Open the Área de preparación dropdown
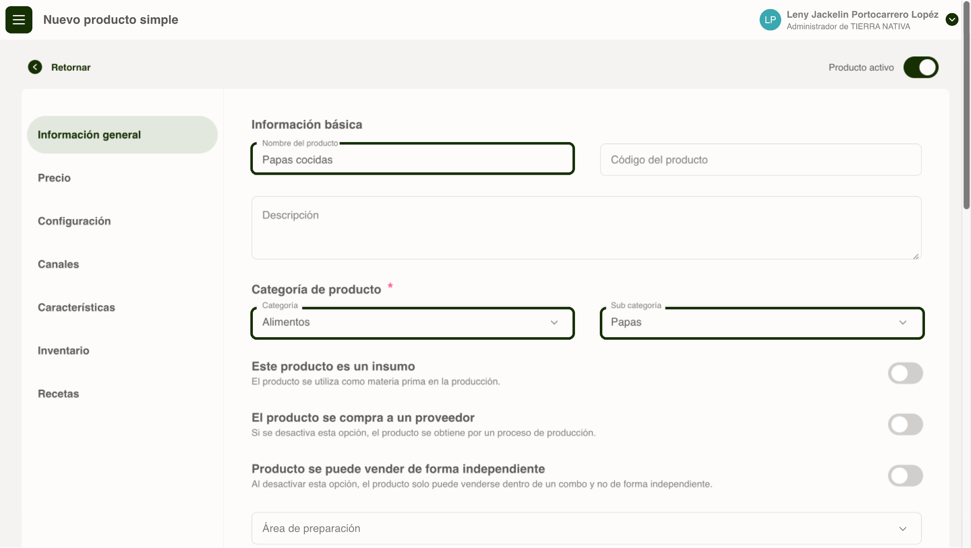 coord(586,528)
